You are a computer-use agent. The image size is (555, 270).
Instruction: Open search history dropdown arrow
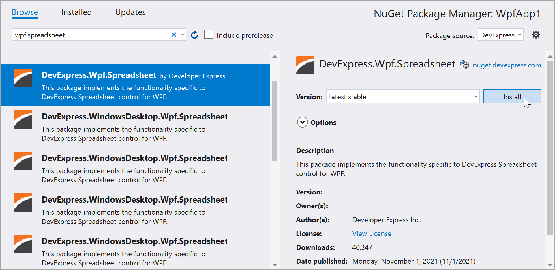click(x=182, y=35)
